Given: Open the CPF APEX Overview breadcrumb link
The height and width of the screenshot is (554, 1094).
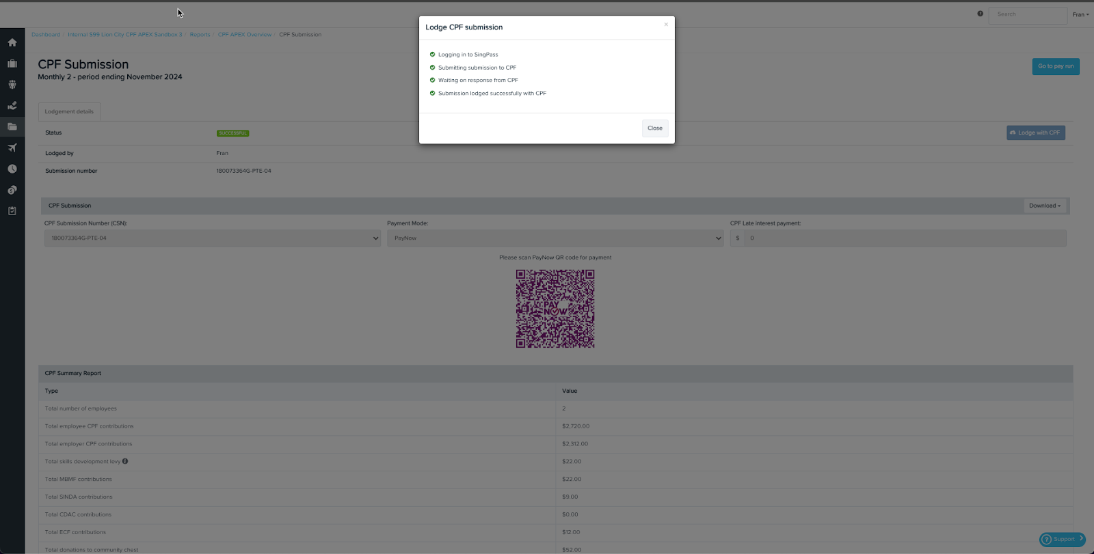Looking at the screenshot, I should point(245,35).
